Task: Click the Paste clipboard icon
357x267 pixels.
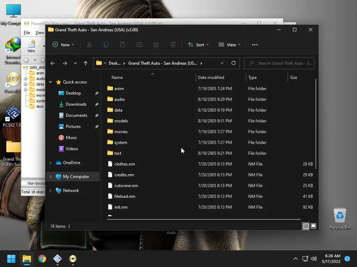Action: click(122, 45)
